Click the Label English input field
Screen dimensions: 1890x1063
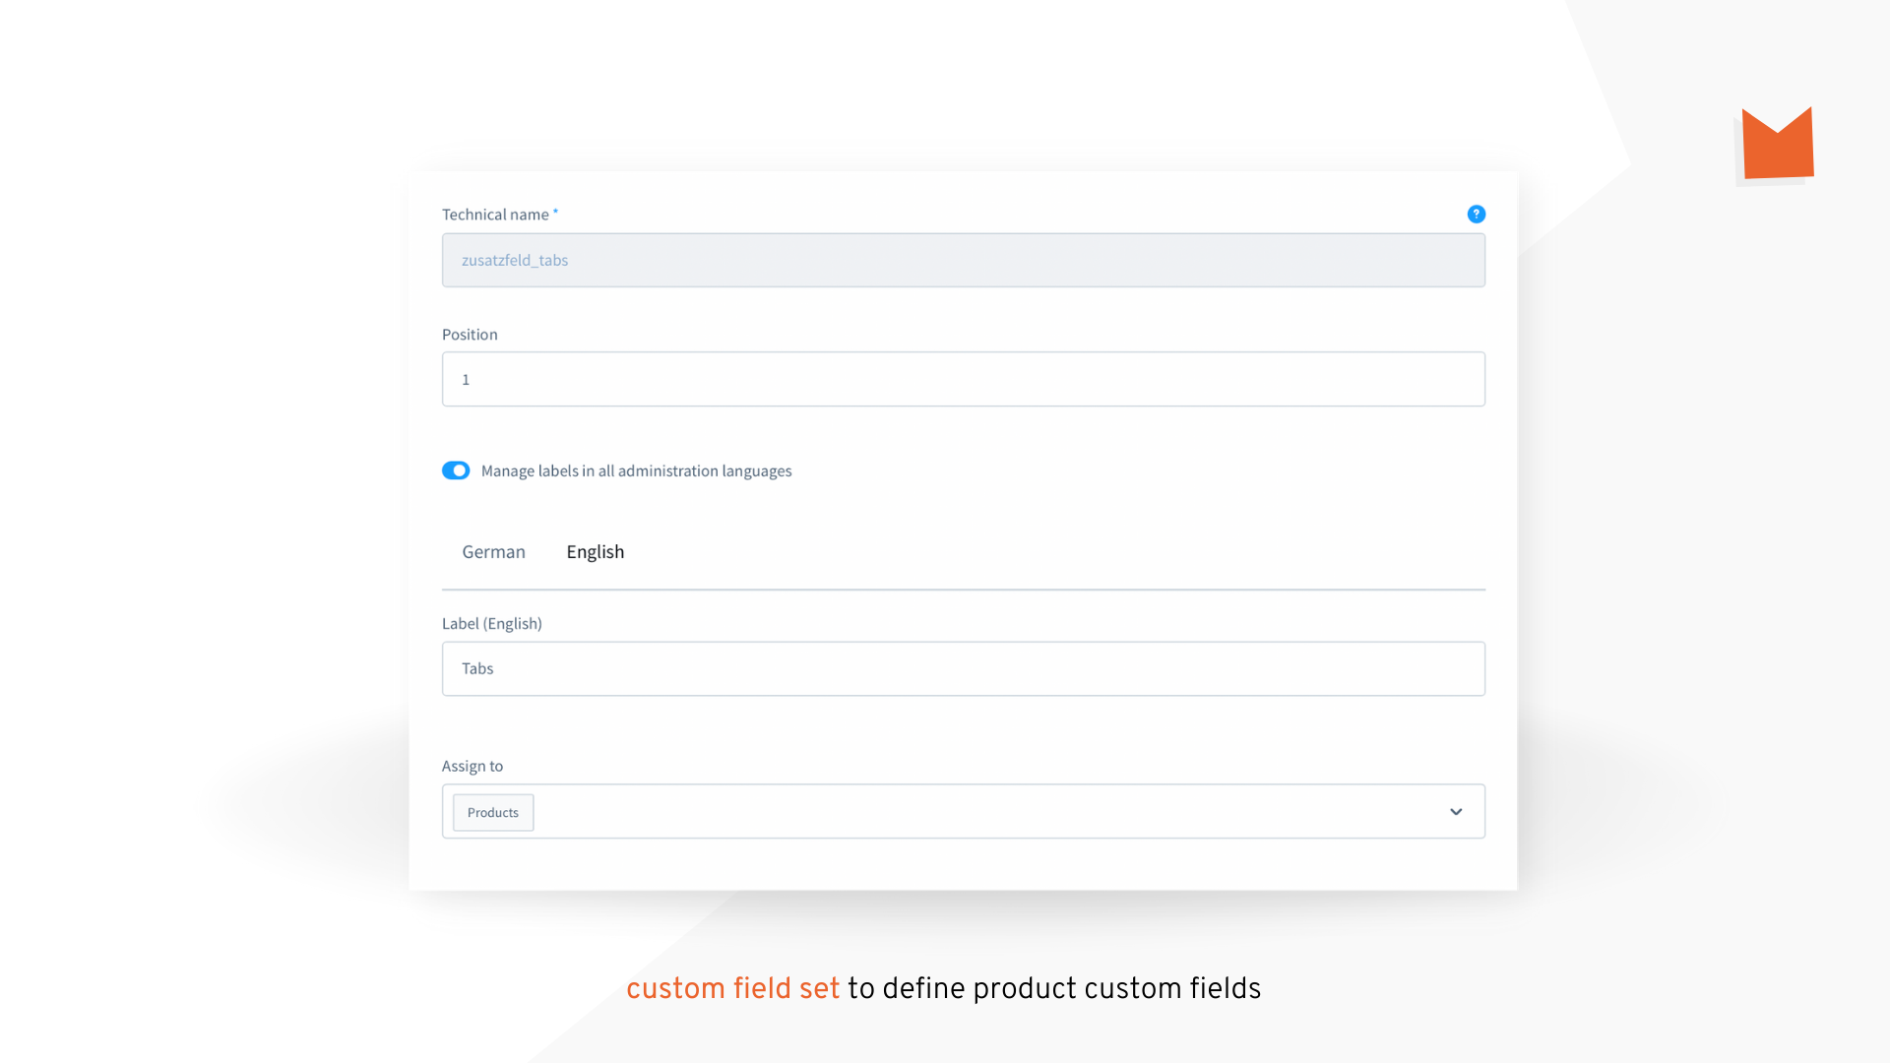(x=963, y=667)
